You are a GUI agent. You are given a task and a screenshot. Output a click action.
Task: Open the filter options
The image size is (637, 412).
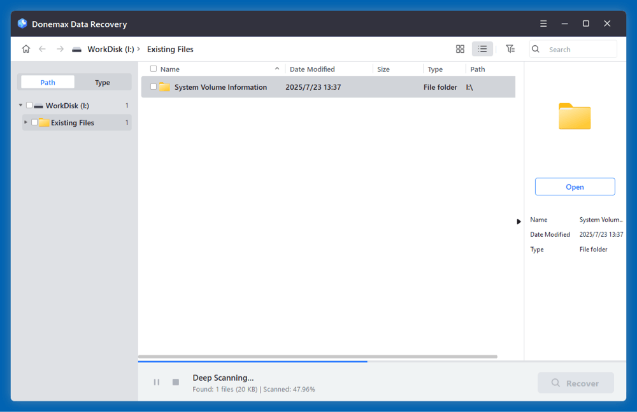(x=510, y=48)
